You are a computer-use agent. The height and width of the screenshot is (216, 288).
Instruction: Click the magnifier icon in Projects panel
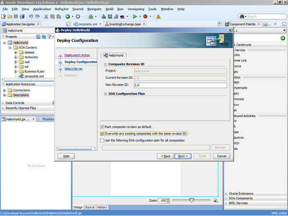38,37
